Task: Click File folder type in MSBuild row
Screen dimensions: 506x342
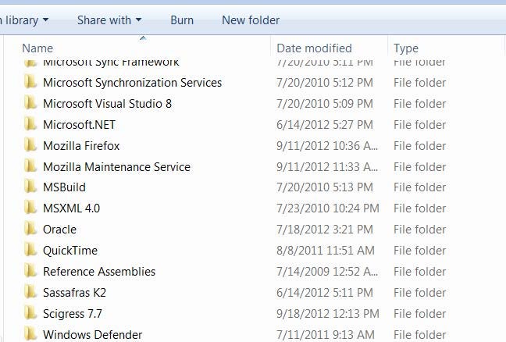Action: [419, 187]
